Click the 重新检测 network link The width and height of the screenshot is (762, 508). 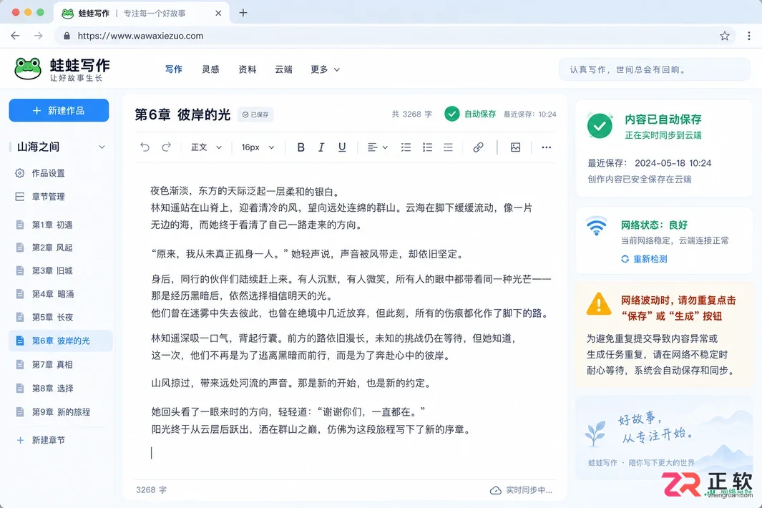(644, 259)
